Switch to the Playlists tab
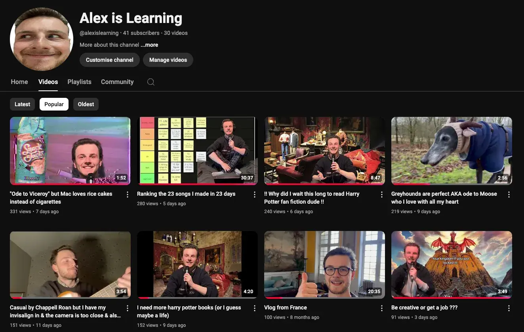The image size is (524, 332). [79, 82]
